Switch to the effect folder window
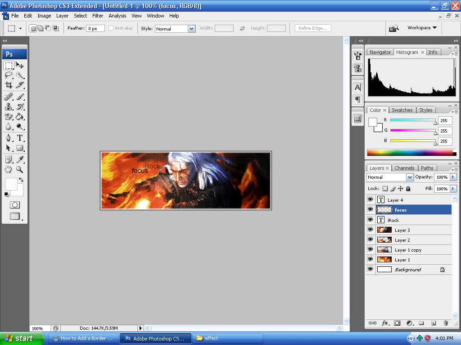 [227, 338]
